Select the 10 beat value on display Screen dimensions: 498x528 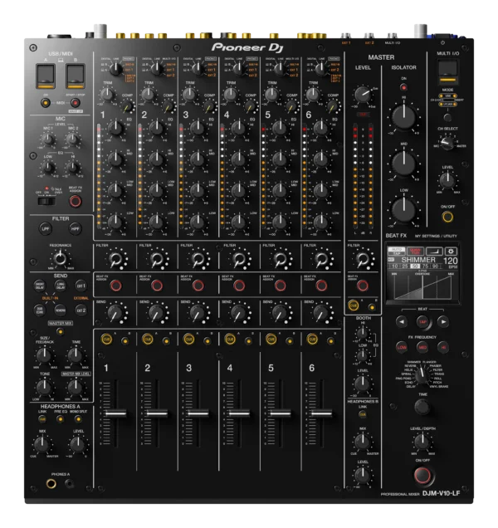[394, 266]
